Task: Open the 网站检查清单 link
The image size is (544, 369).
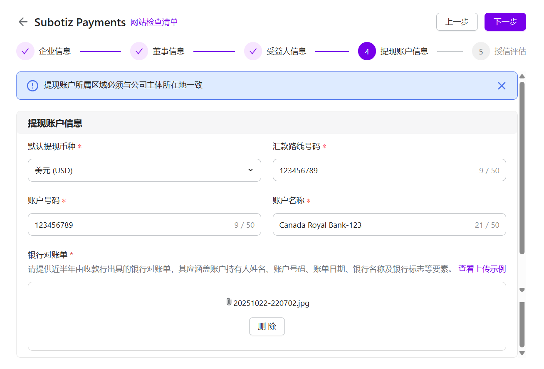Action: [x=154, y=22]
